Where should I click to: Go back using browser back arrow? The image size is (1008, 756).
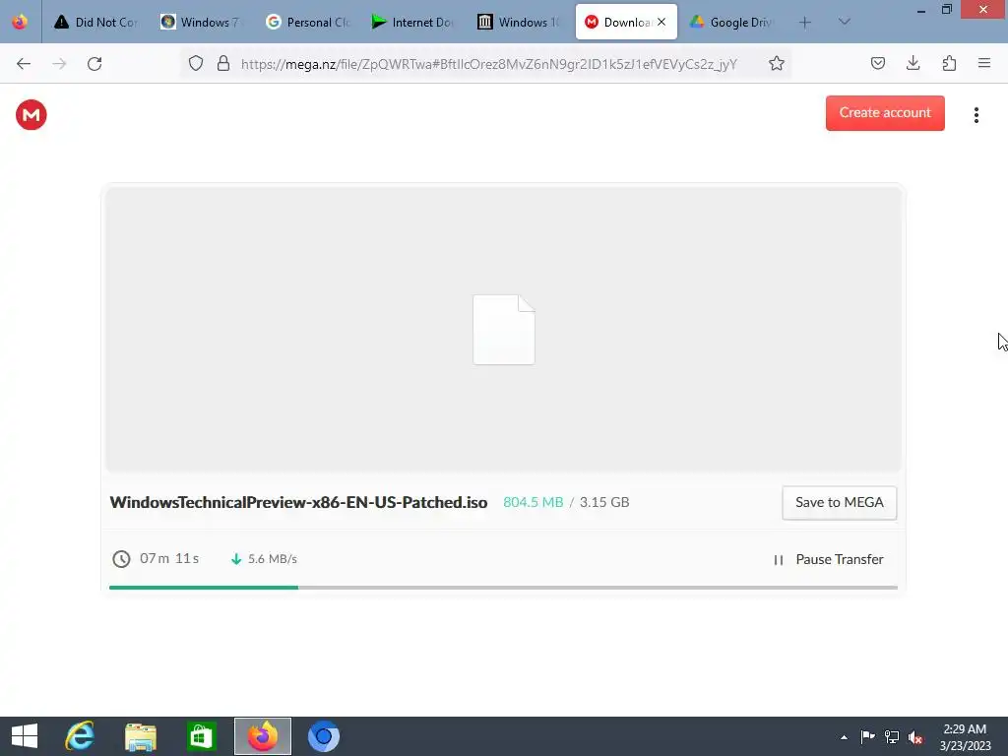tap(24, 63)
